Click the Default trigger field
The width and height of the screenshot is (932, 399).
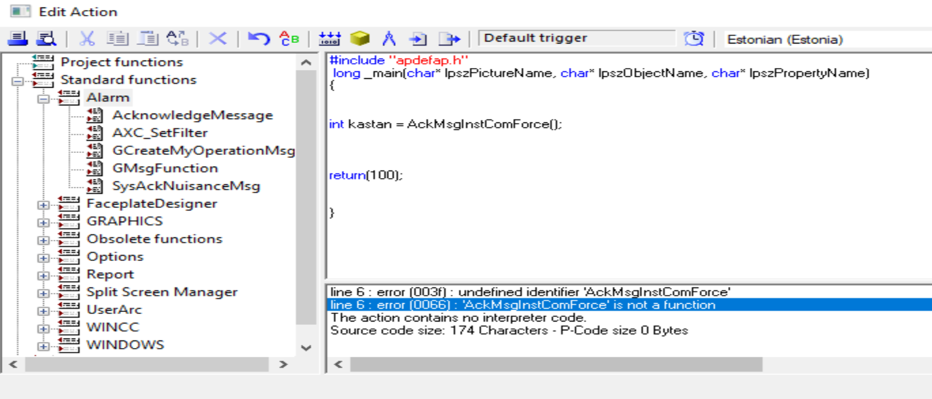[x=577, y=39]
